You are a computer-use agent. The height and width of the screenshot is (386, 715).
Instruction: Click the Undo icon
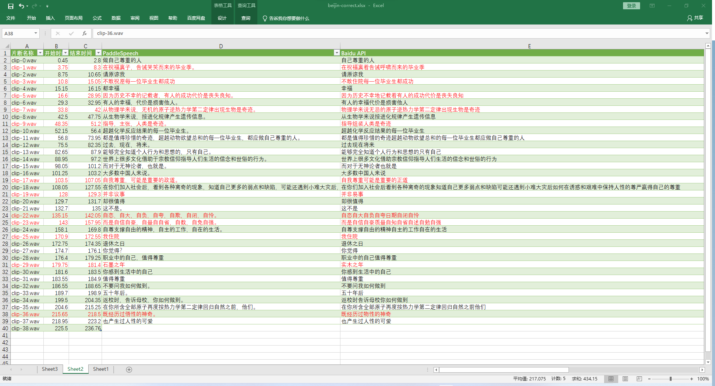tap(21, 6)
